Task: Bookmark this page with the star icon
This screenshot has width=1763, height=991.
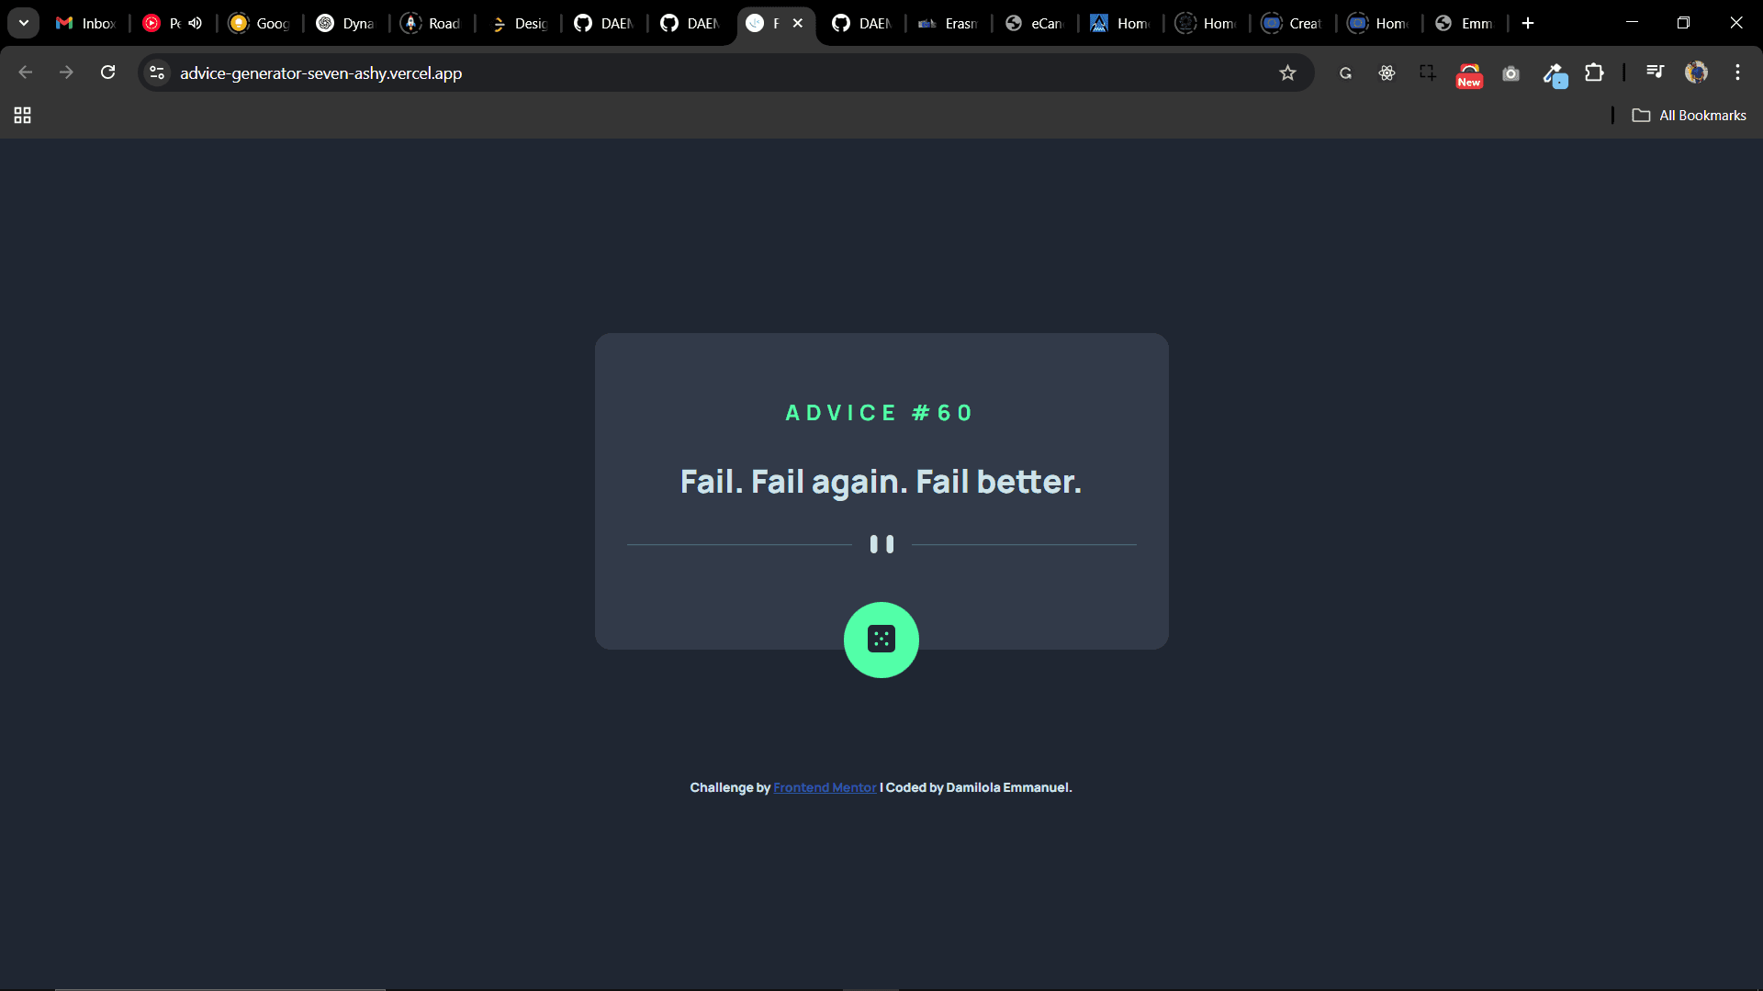Action: pyautogui.click(x=1287, y=73)
